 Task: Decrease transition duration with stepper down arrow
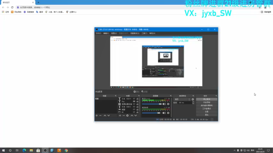pos(193,104)
